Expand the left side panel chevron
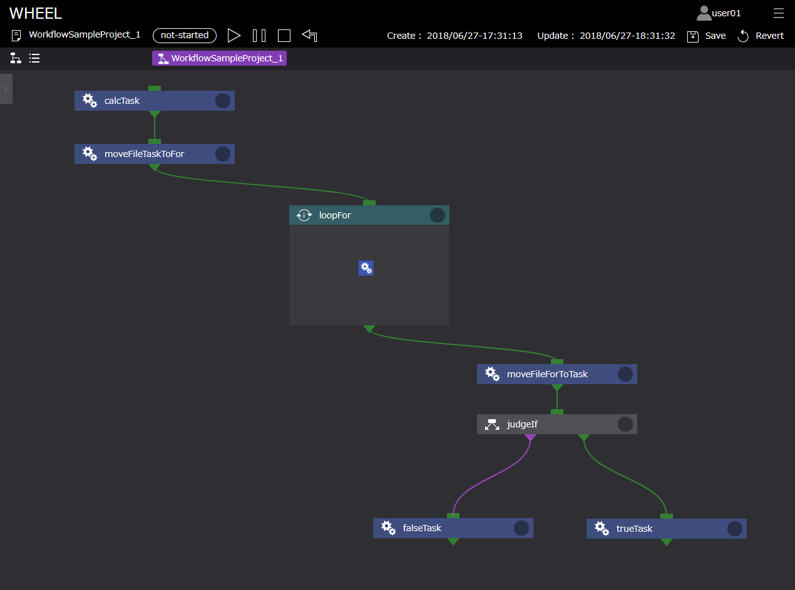 point(6,89)
